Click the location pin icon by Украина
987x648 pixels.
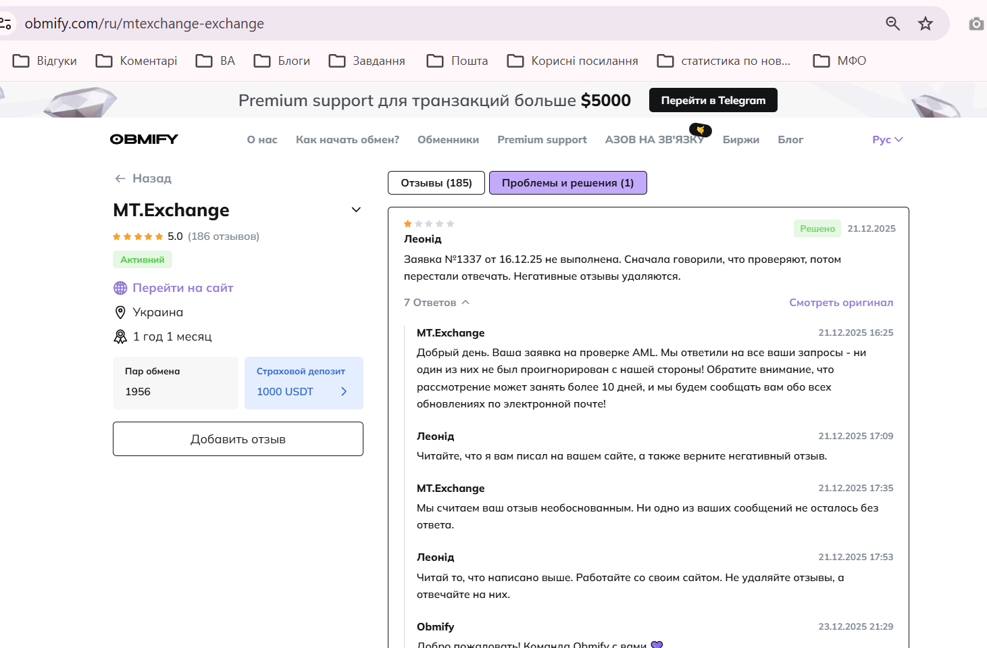(120, 312)
